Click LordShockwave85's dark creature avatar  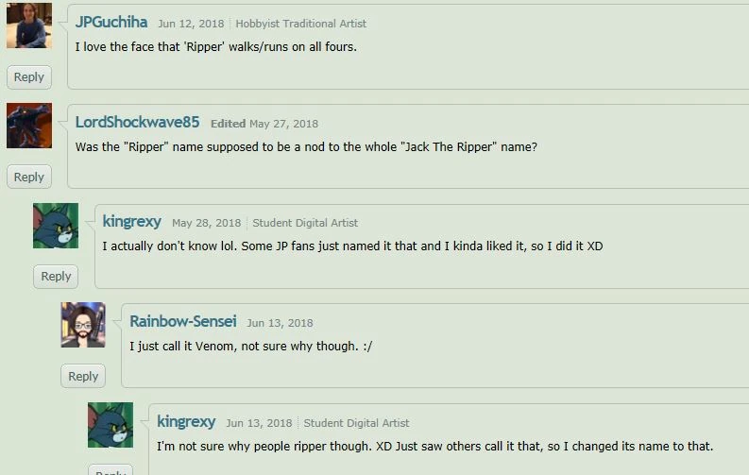coord(29,126)
